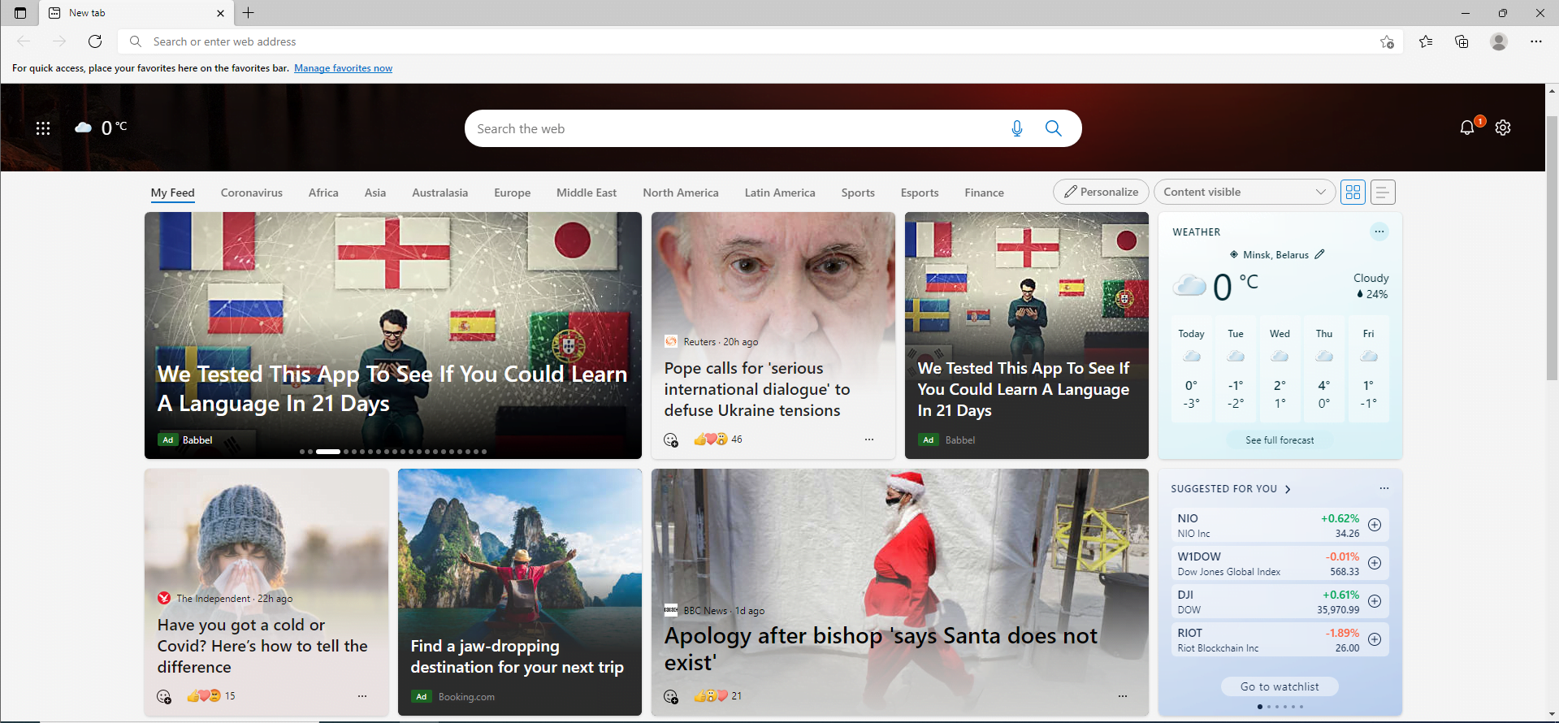
Task: Click the cloud weather icon in header
Action: tap(83, 128)
